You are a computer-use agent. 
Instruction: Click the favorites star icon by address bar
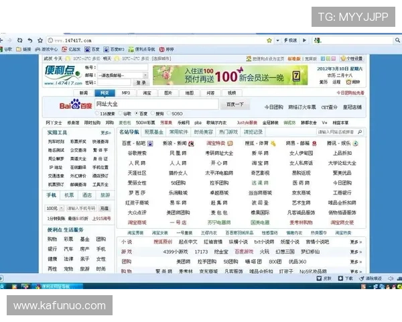click(x=40, y=40)
